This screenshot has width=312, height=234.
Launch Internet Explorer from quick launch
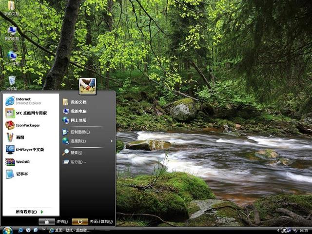[x=20, y=230]
